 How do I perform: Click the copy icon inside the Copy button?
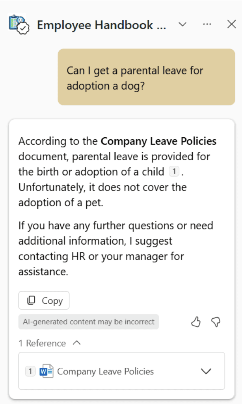[31, 300]
